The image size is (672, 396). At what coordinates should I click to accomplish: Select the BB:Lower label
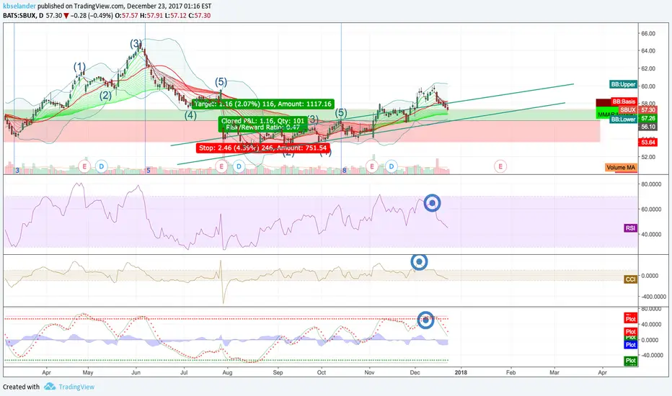(x=623, y=120)
